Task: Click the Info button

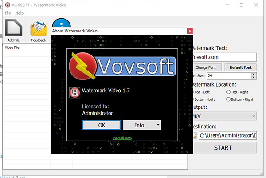Action: click(140, 125)
